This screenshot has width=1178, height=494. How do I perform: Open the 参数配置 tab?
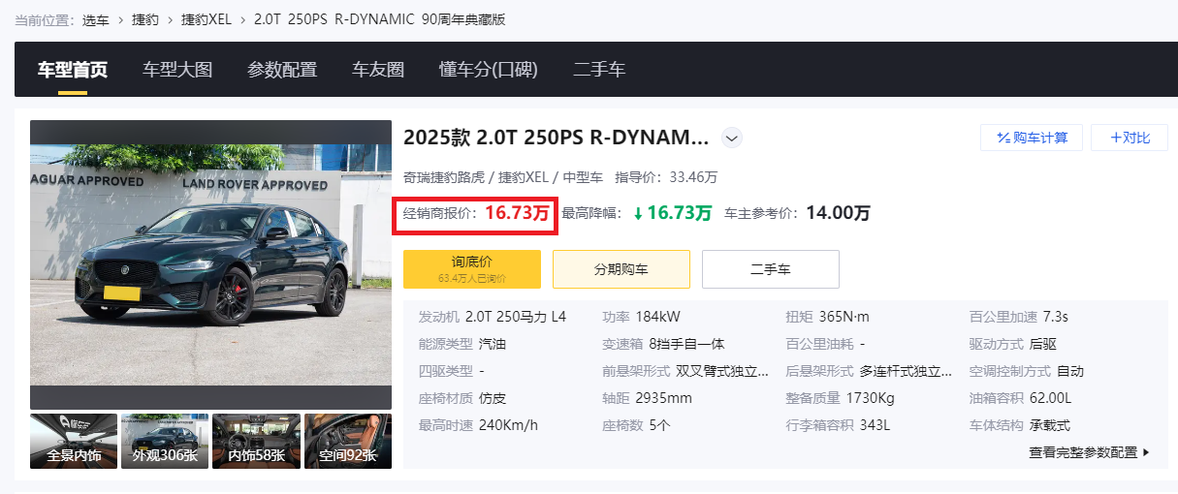(x=282, y=70)
